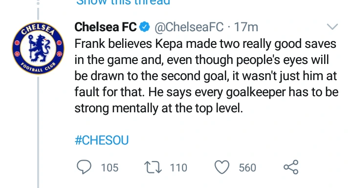This screenshot has width=352, height=188.
Task: Click the Show this thread link
Action: pyautogui.click(x=123, y=2)
